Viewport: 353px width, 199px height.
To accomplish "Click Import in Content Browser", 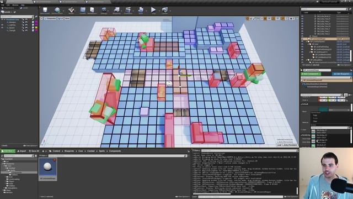I will click(22, 151).
